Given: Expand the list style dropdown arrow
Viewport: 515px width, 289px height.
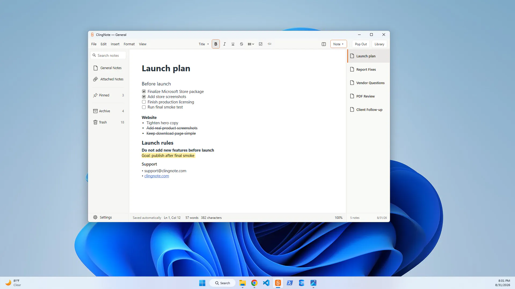Looking at the screenshot, I should pyautogui.click(x=253, y=44).
